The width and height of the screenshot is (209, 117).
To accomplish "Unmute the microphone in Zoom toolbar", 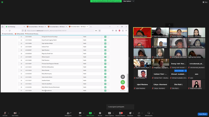I will tap(5, 114).
